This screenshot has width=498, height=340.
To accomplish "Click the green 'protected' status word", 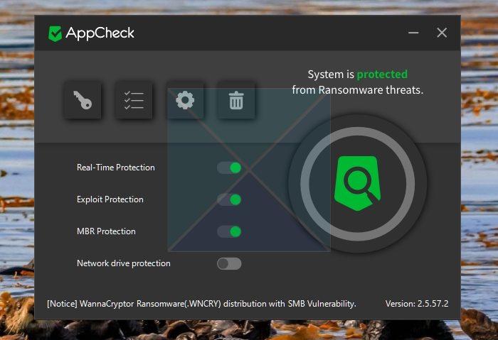I will click(x=382, y=75).
